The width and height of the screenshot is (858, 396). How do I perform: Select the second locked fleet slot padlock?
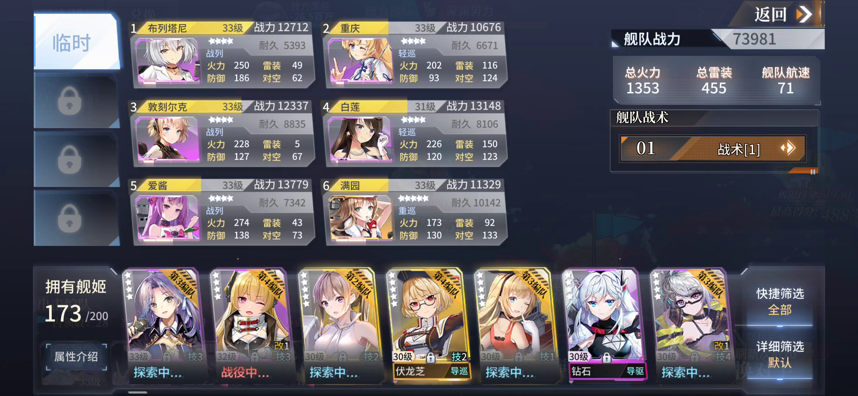tap(70, 159)
